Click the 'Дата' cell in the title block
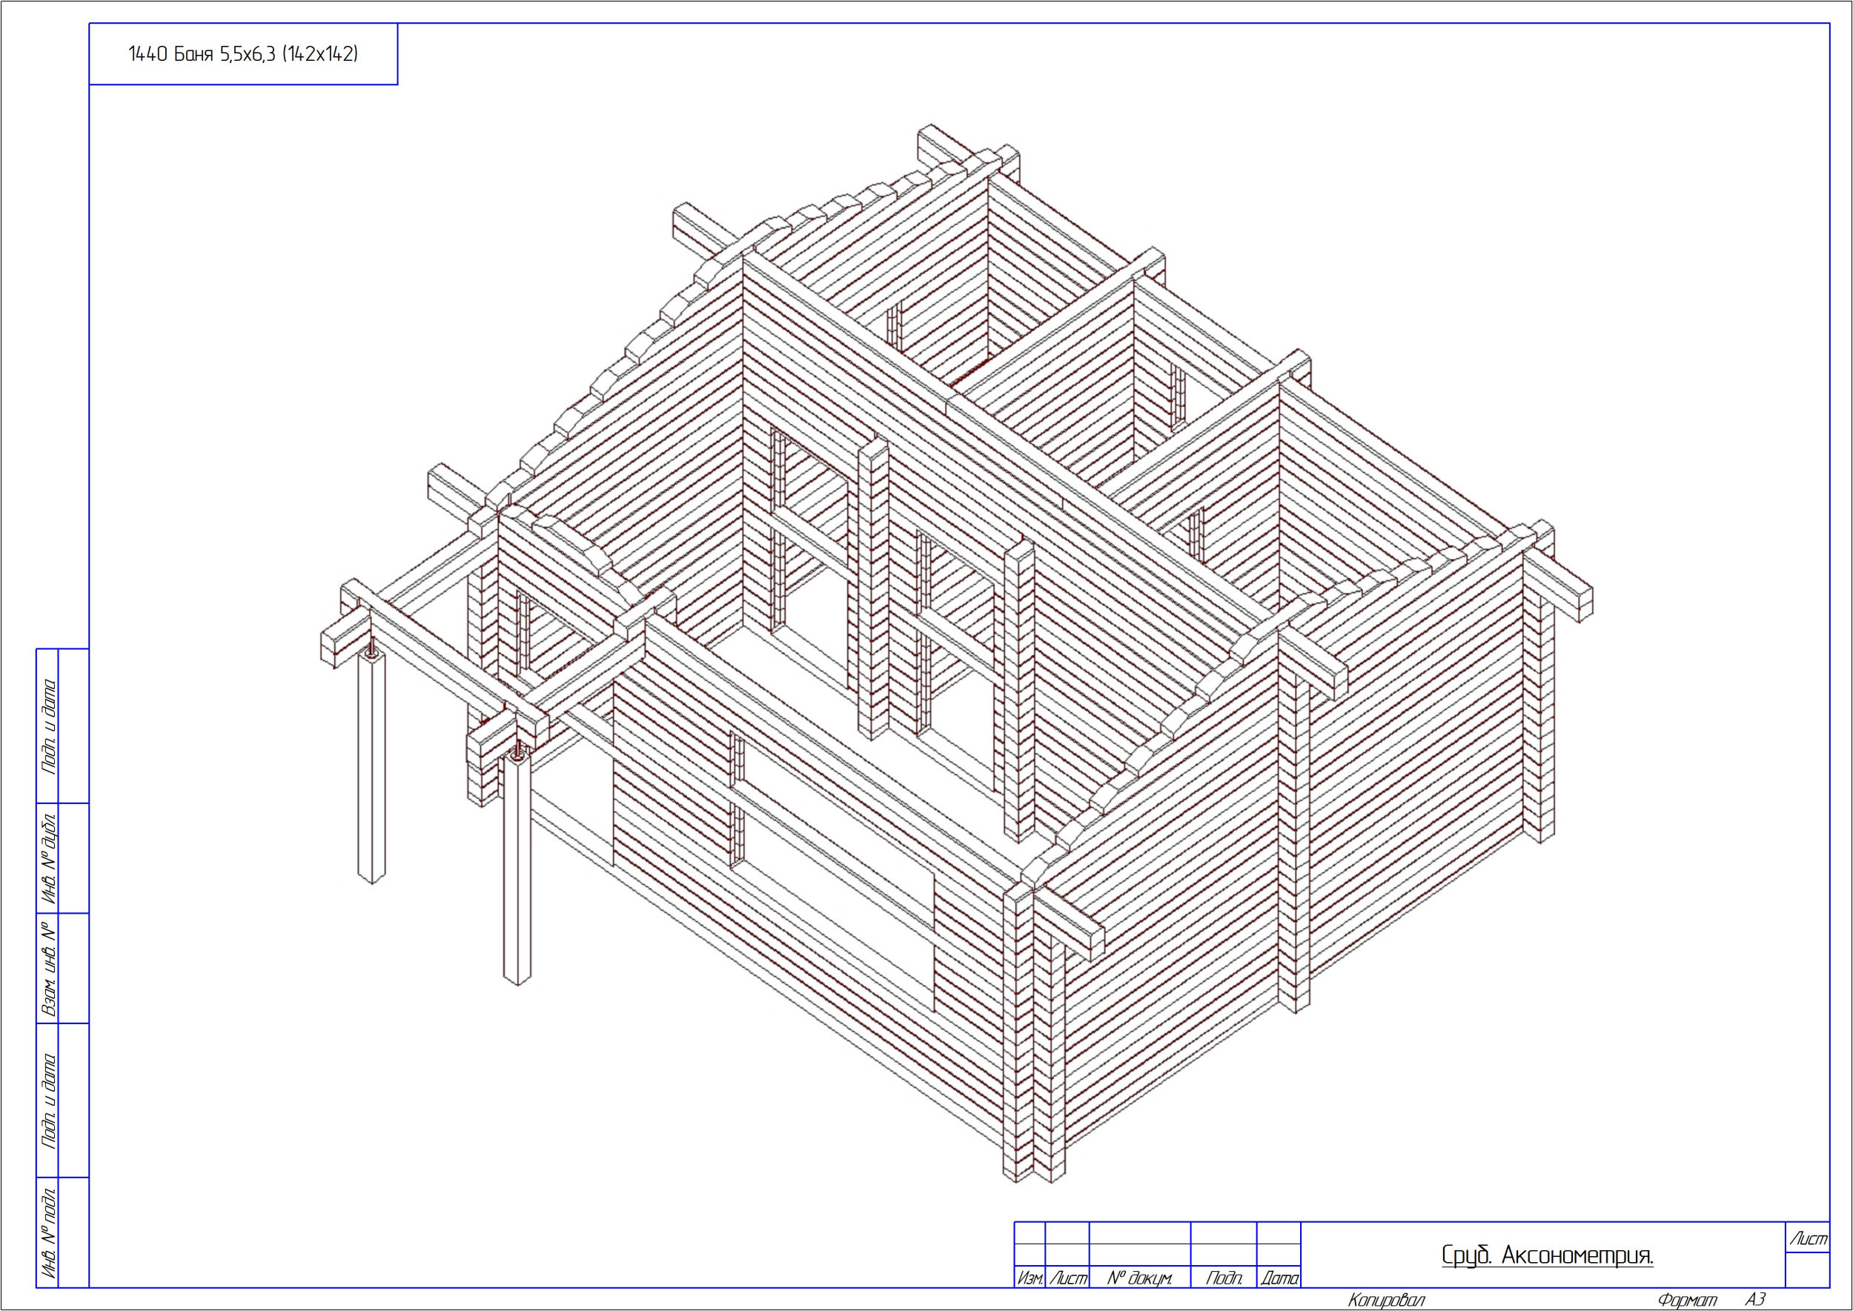Screen dimensions: 1853x1311 1279,1278
